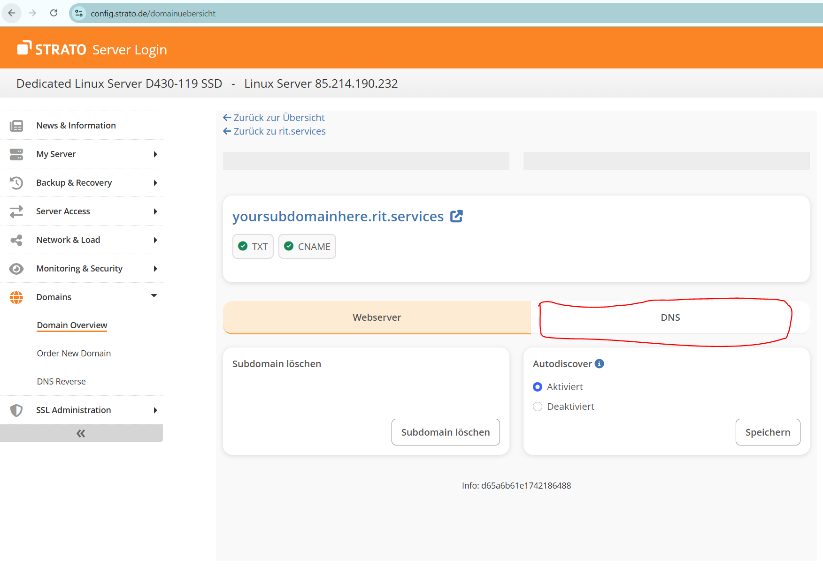823x573 pixels.
Task: Click the Autodiscover info icon
Action: (x=600, y=363)
